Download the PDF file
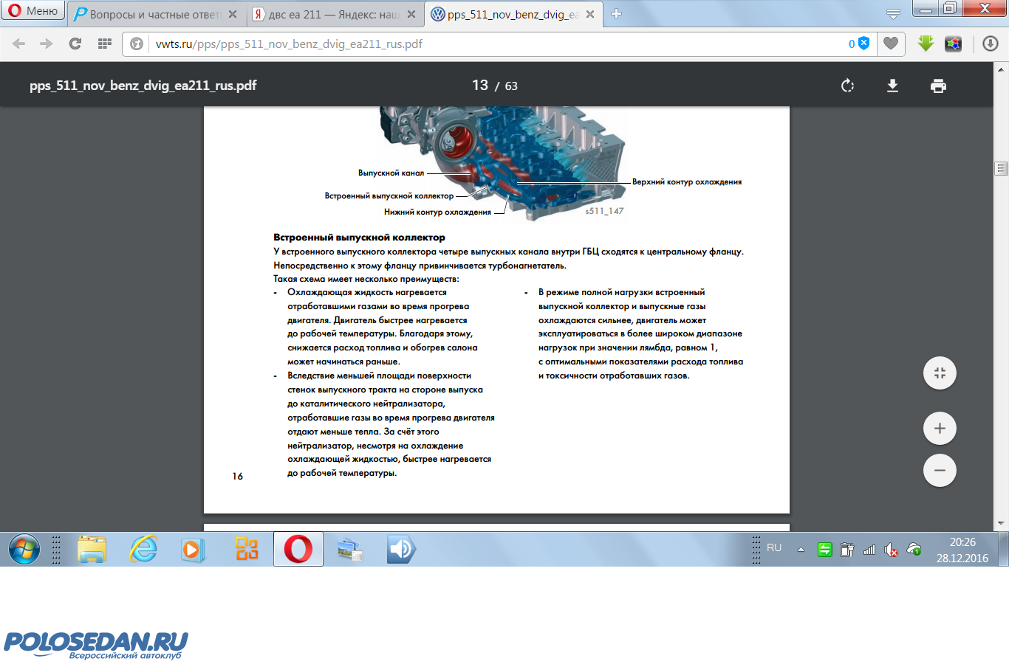 pos(892,86)
